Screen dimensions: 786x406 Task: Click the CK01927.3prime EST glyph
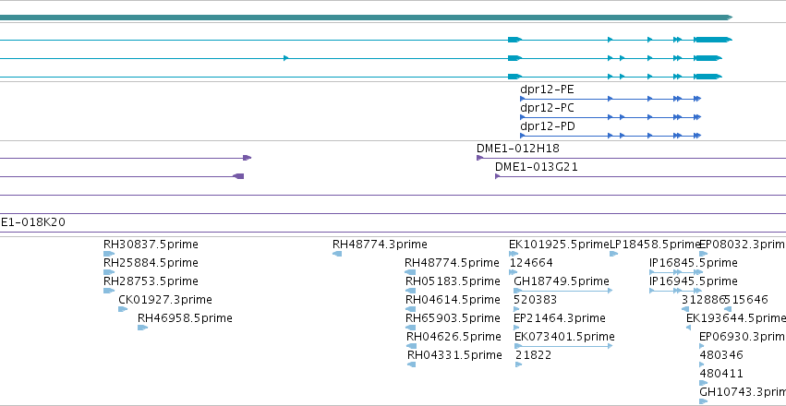[123, 309]
